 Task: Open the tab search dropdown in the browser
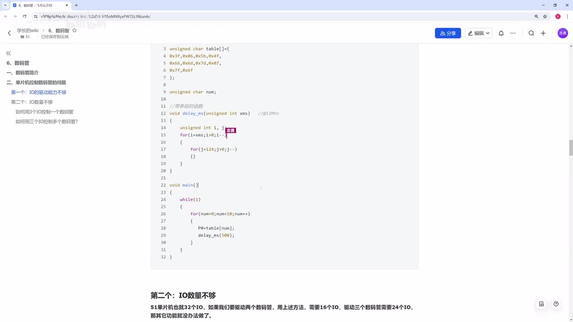tap(5, 5)
